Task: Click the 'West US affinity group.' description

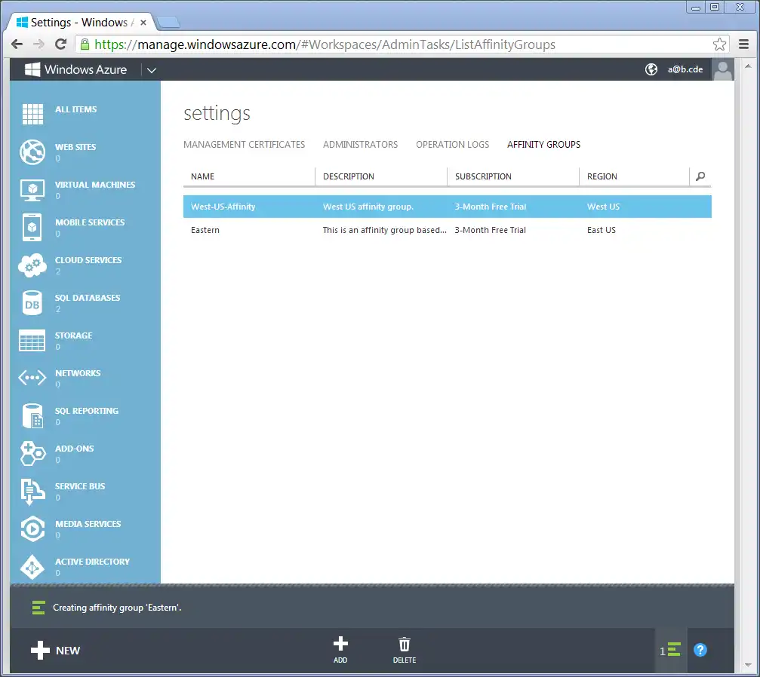Action: click(x=368, y=207)
